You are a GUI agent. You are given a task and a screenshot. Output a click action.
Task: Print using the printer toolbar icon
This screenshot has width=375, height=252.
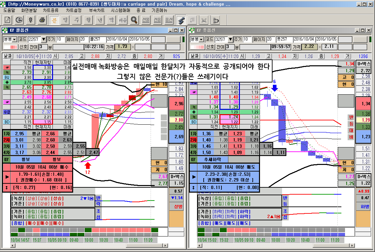click(x=42, y=20)
